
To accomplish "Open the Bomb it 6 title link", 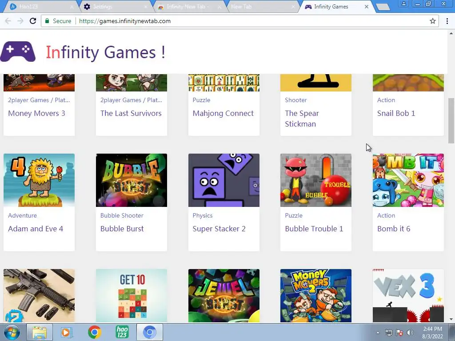I will [394, 229].
